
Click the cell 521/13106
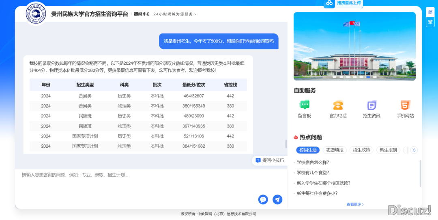click(x=194, y=136)
